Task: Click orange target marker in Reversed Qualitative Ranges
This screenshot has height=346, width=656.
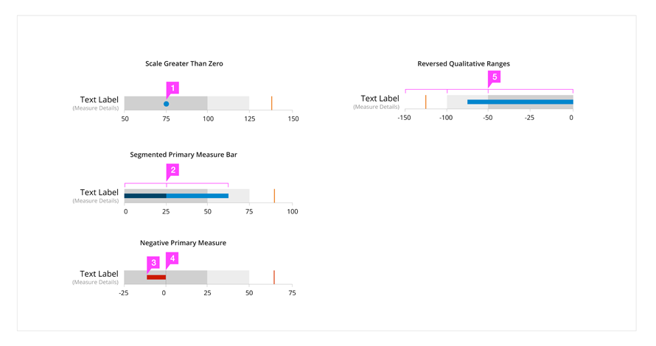Action: (x=426, y=102)
